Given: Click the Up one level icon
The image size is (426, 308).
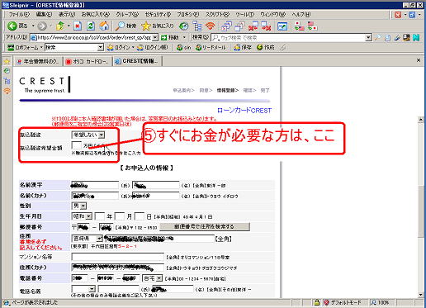Looking at the screenshot, I should (60, 26).
